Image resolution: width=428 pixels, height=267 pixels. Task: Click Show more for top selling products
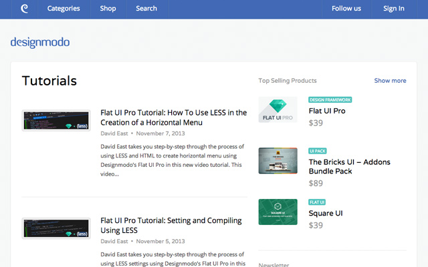[390, 81]
